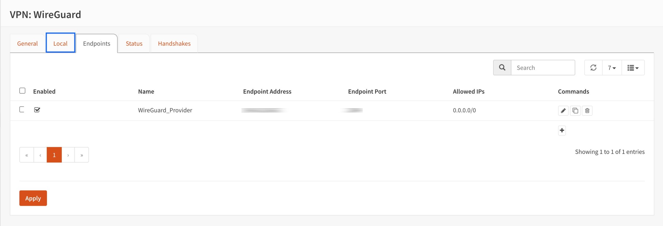Refresh the endpoints table
This screenshot has width=663, height=226.
tap(593, 68)
